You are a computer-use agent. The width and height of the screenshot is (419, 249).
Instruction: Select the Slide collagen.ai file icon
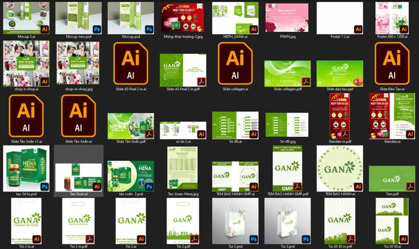click(x=235, y=63)
